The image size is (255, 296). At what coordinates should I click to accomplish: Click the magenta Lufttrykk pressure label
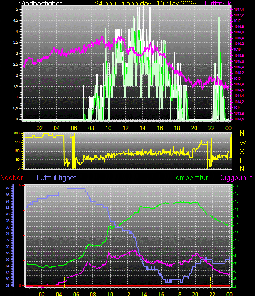coord(218,3)
